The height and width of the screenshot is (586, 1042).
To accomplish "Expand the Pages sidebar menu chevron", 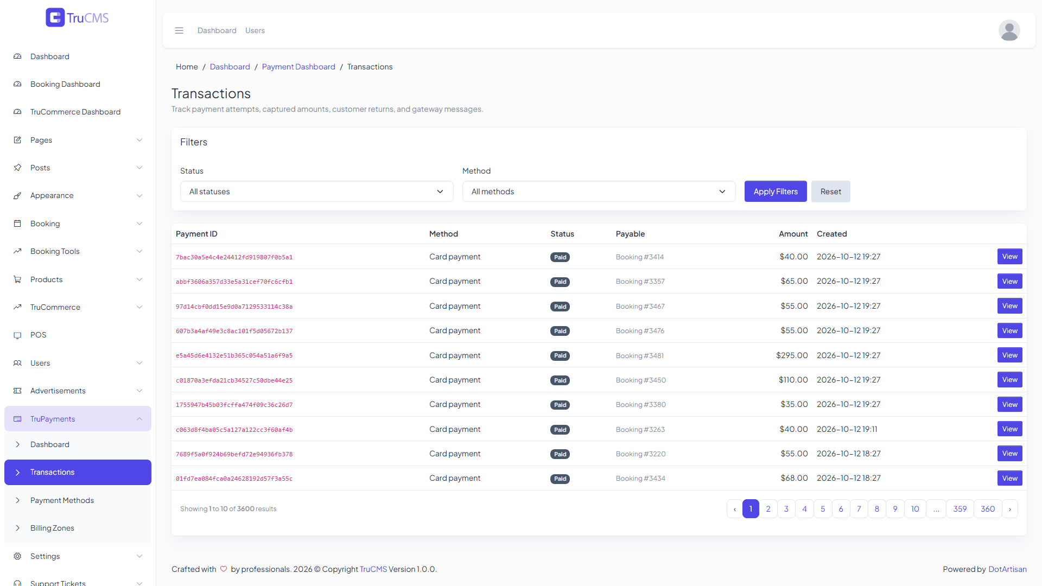I will 139,140.
